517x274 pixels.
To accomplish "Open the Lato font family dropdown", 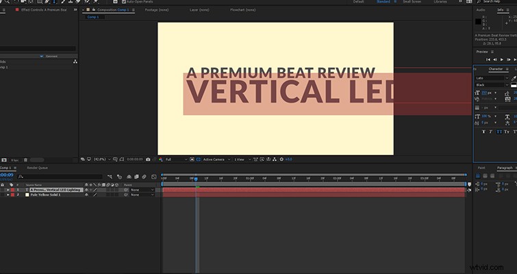I will (492, 78).
